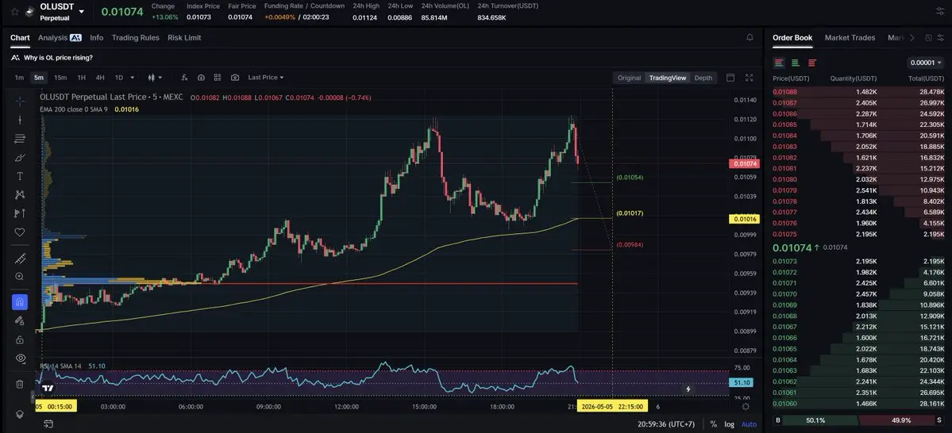Toggle hide all drawings eye icon

point(19,358)
